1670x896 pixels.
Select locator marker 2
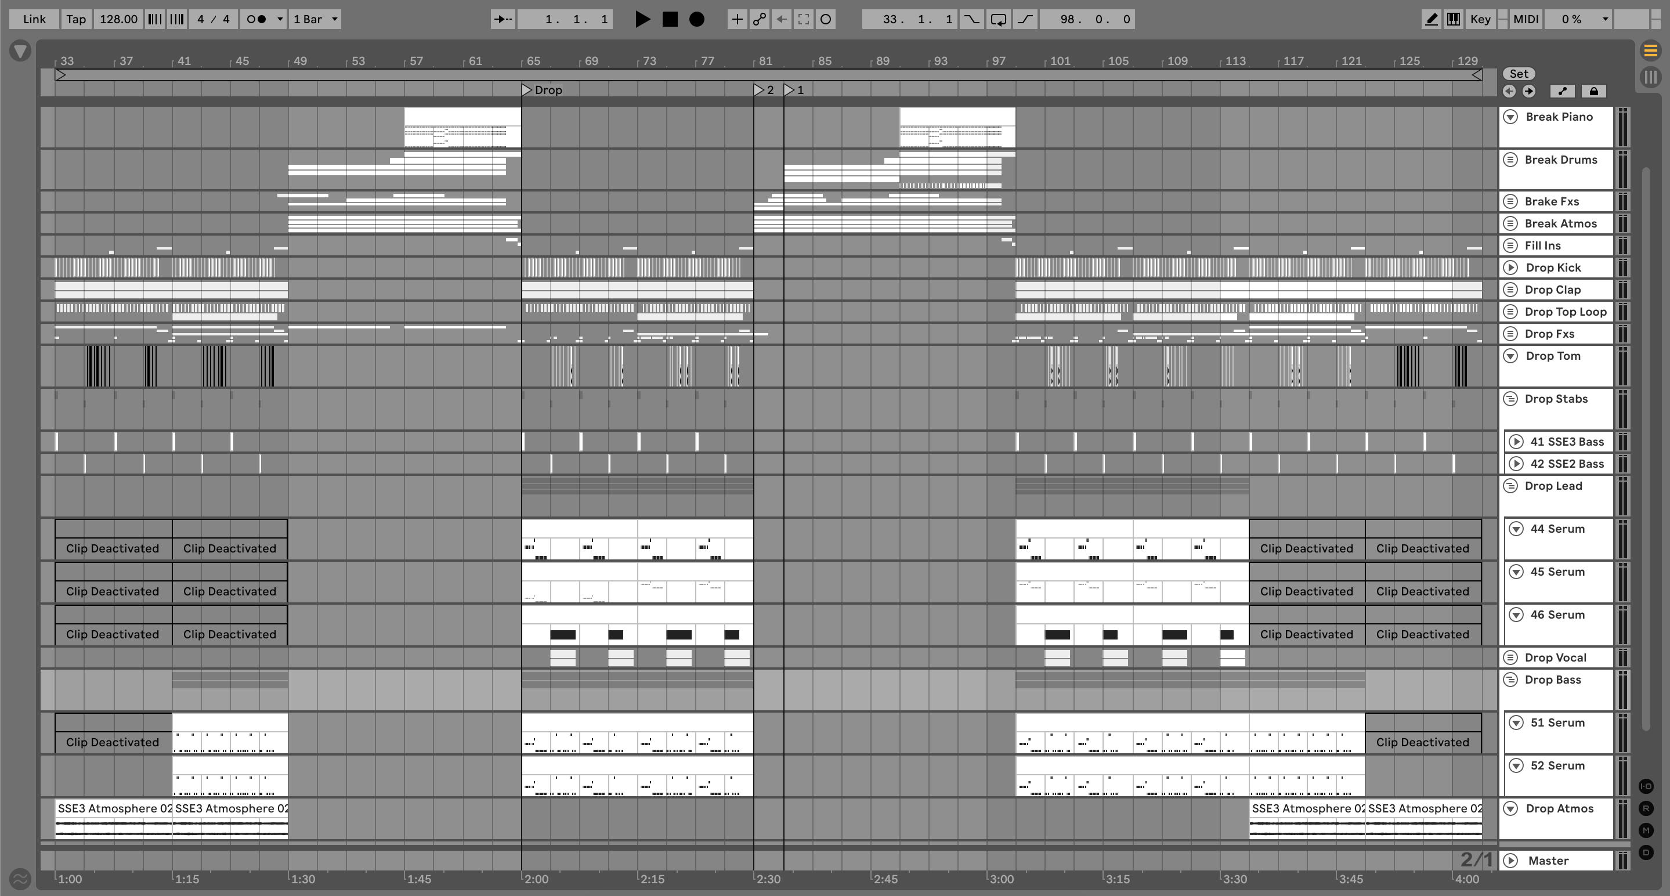(x=764, y=90)
